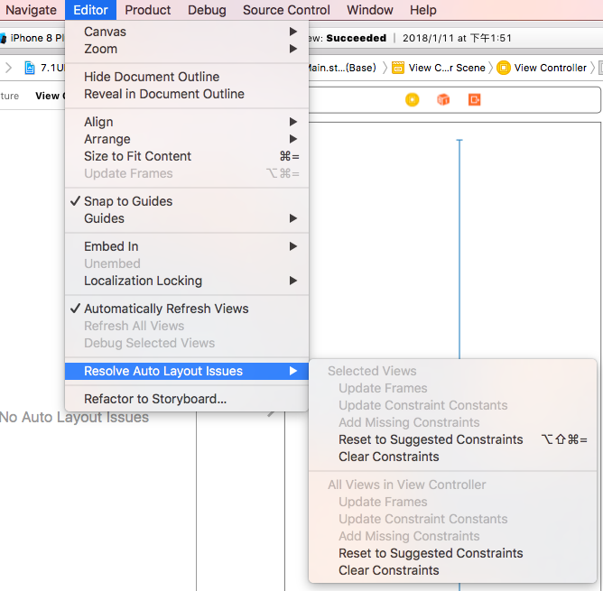Click the storyboard file icon in breadcrumb
This screenshot has width=603, height=591.
tap(30, 68)
